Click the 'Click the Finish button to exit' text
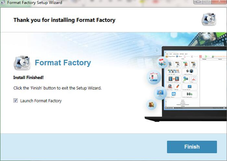Screen dimensions: 227x161 [x=57, y=88]
